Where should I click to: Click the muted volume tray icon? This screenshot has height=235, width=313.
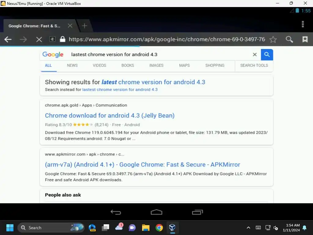tap(276, 228)
